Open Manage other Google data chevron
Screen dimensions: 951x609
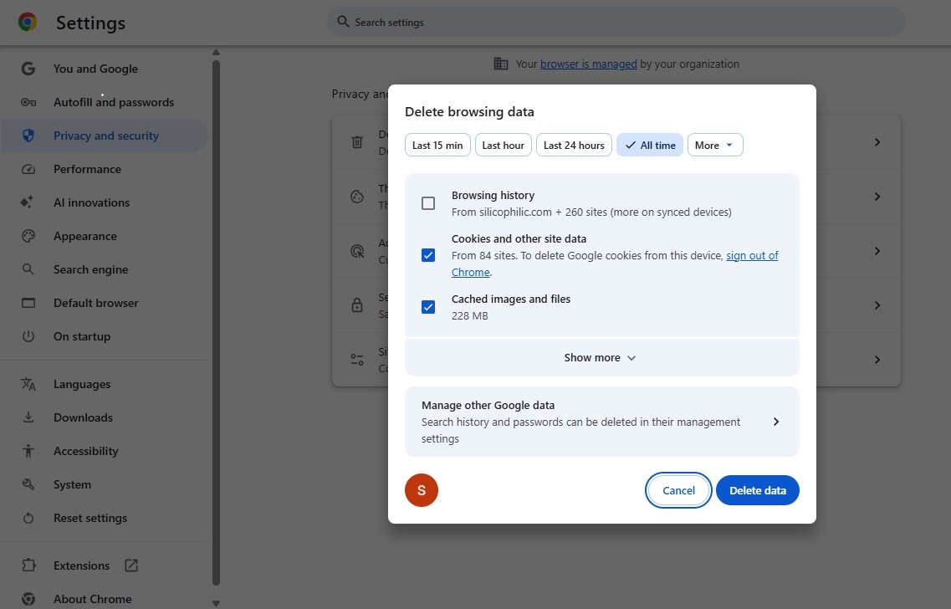point(776,422)
